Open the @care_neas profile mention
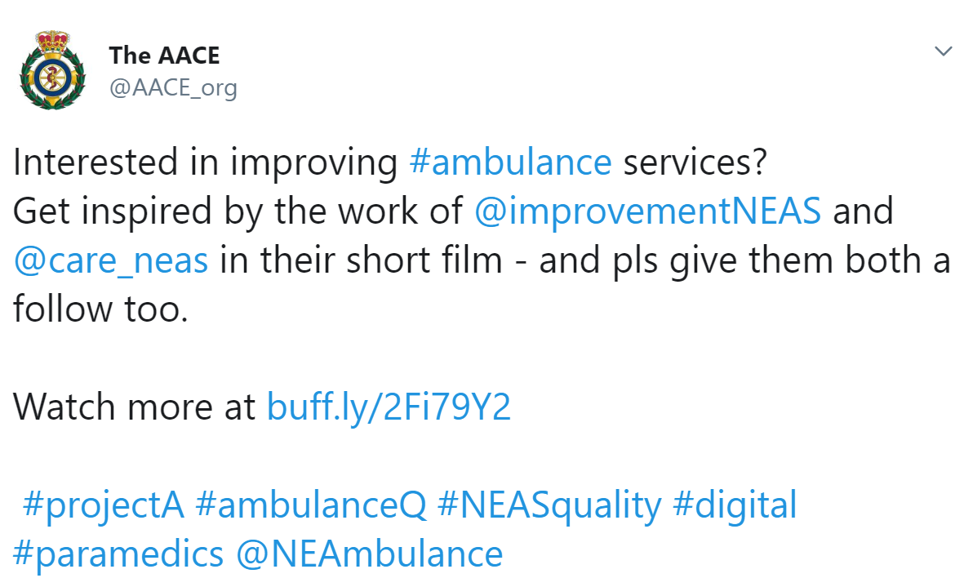Viewport: 964px width, 587px height. 110,260
